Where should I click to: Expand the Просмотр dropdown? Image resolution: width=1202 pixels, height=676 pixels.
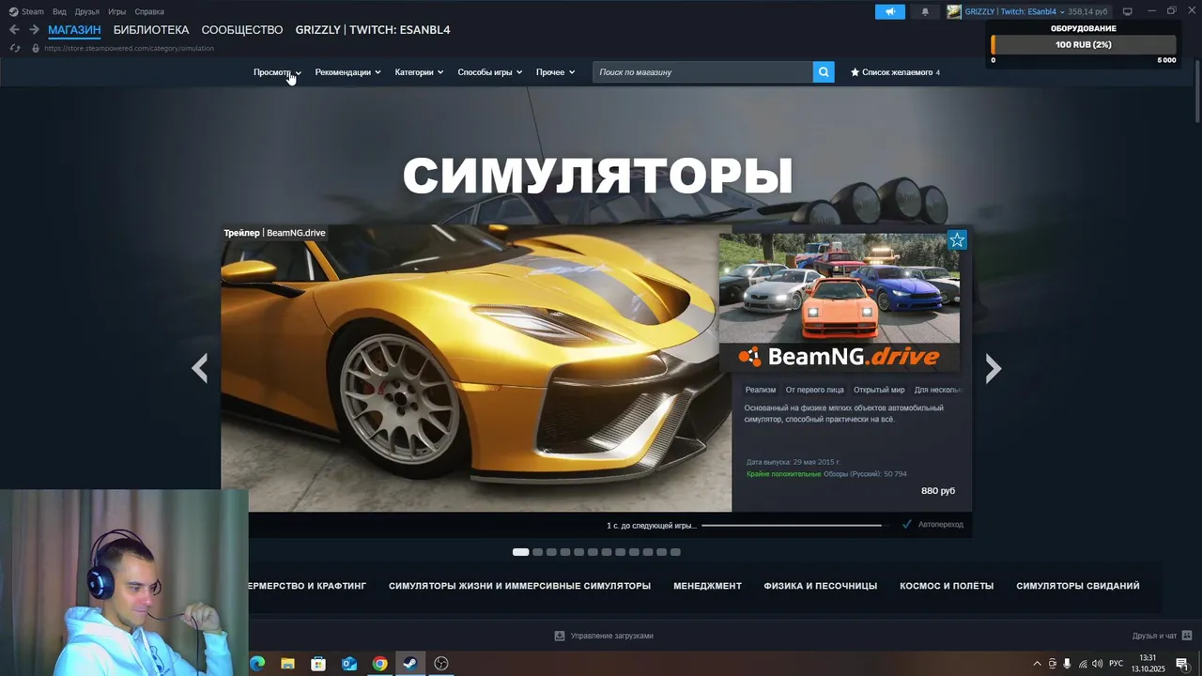[277, 72]
